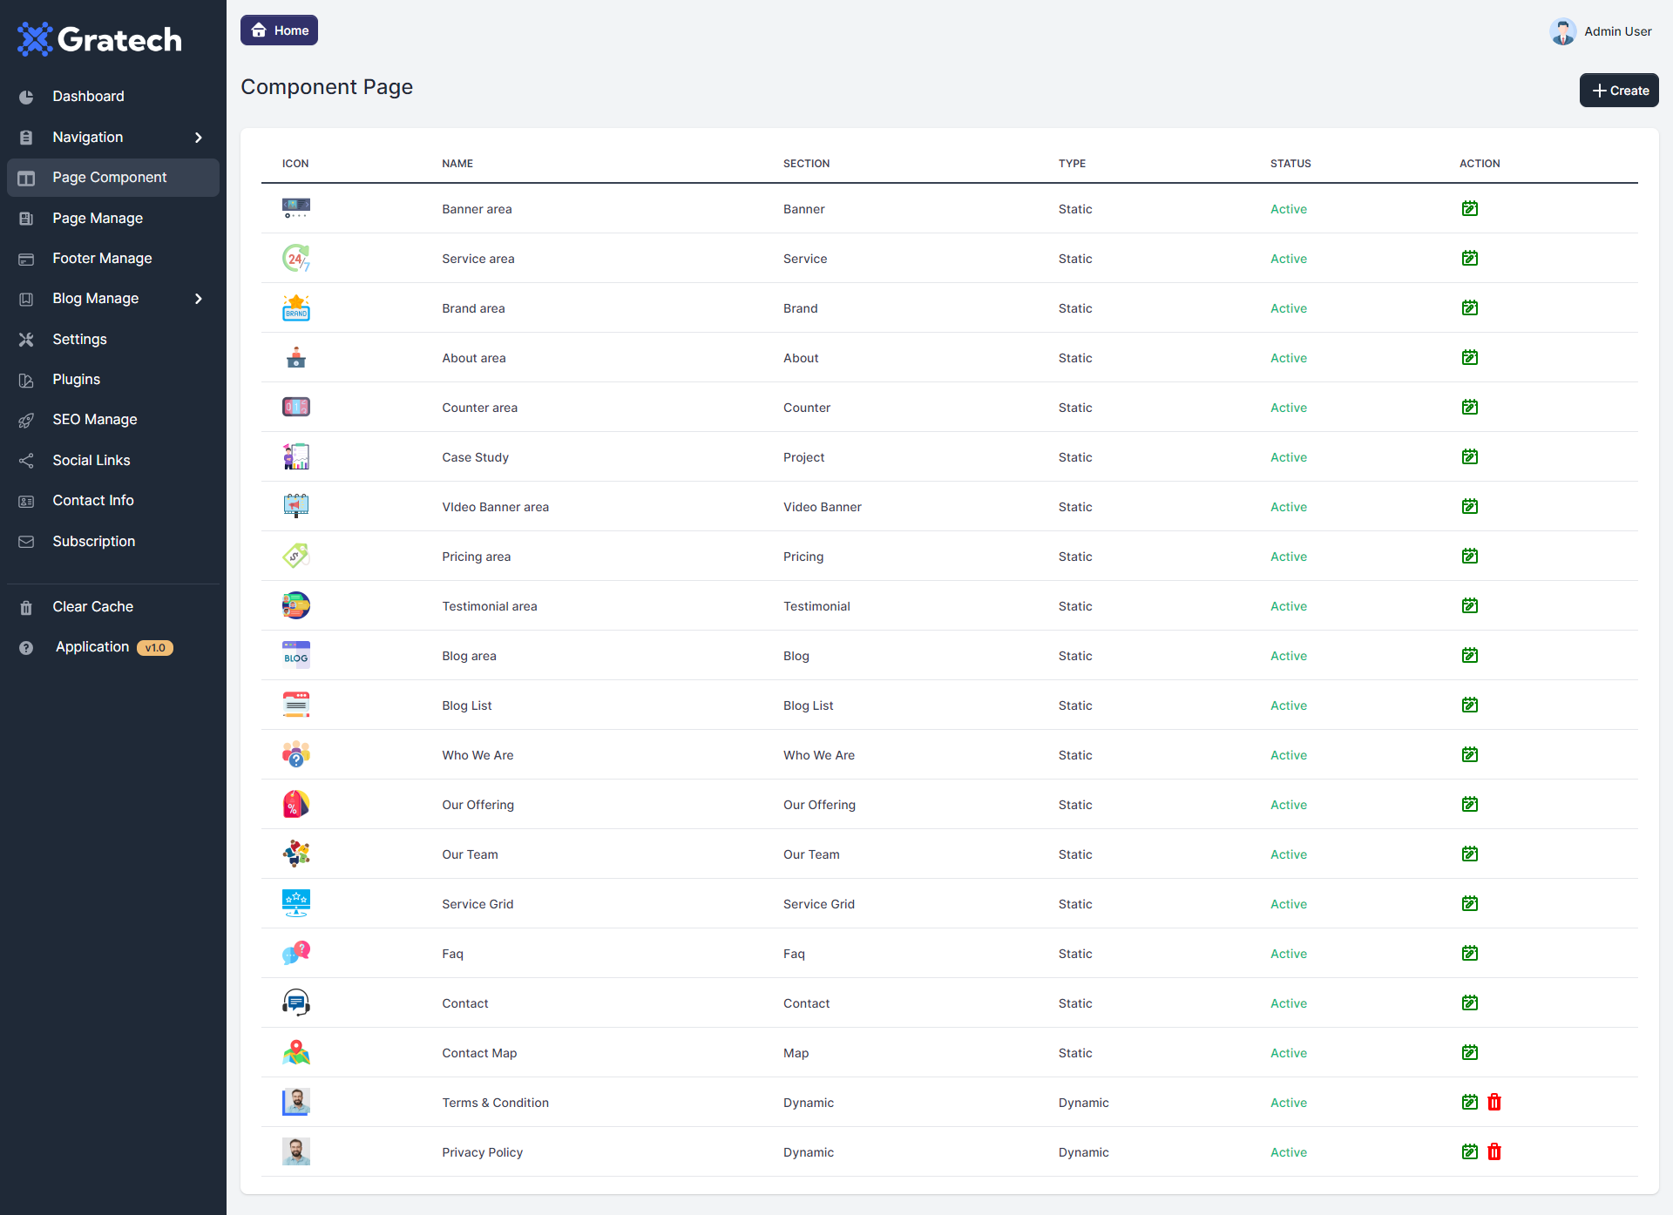
Task: Click the Clear Cache link
Action: tap(92, 607)
